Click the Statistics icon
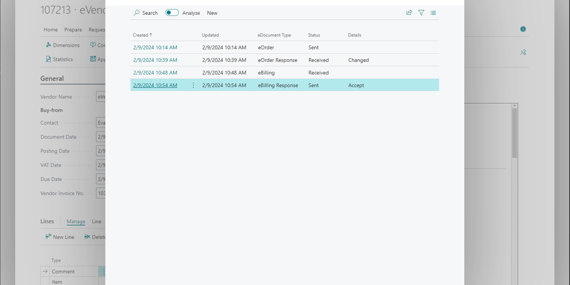The height and width of the screenshot is (285, 570). [48, 59]
